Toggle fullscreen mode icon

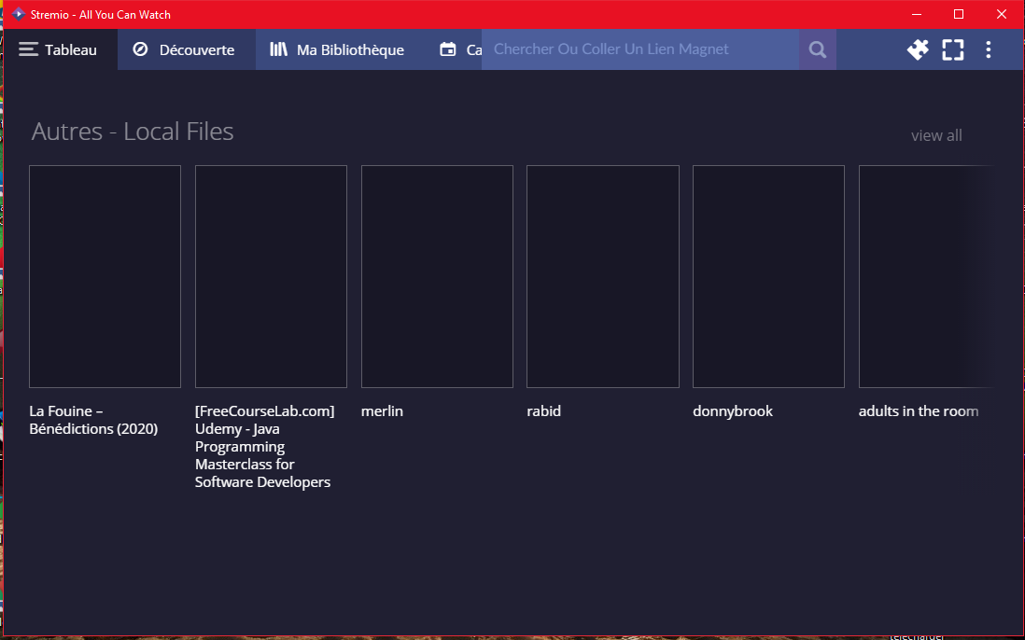(x=953, y=49)
